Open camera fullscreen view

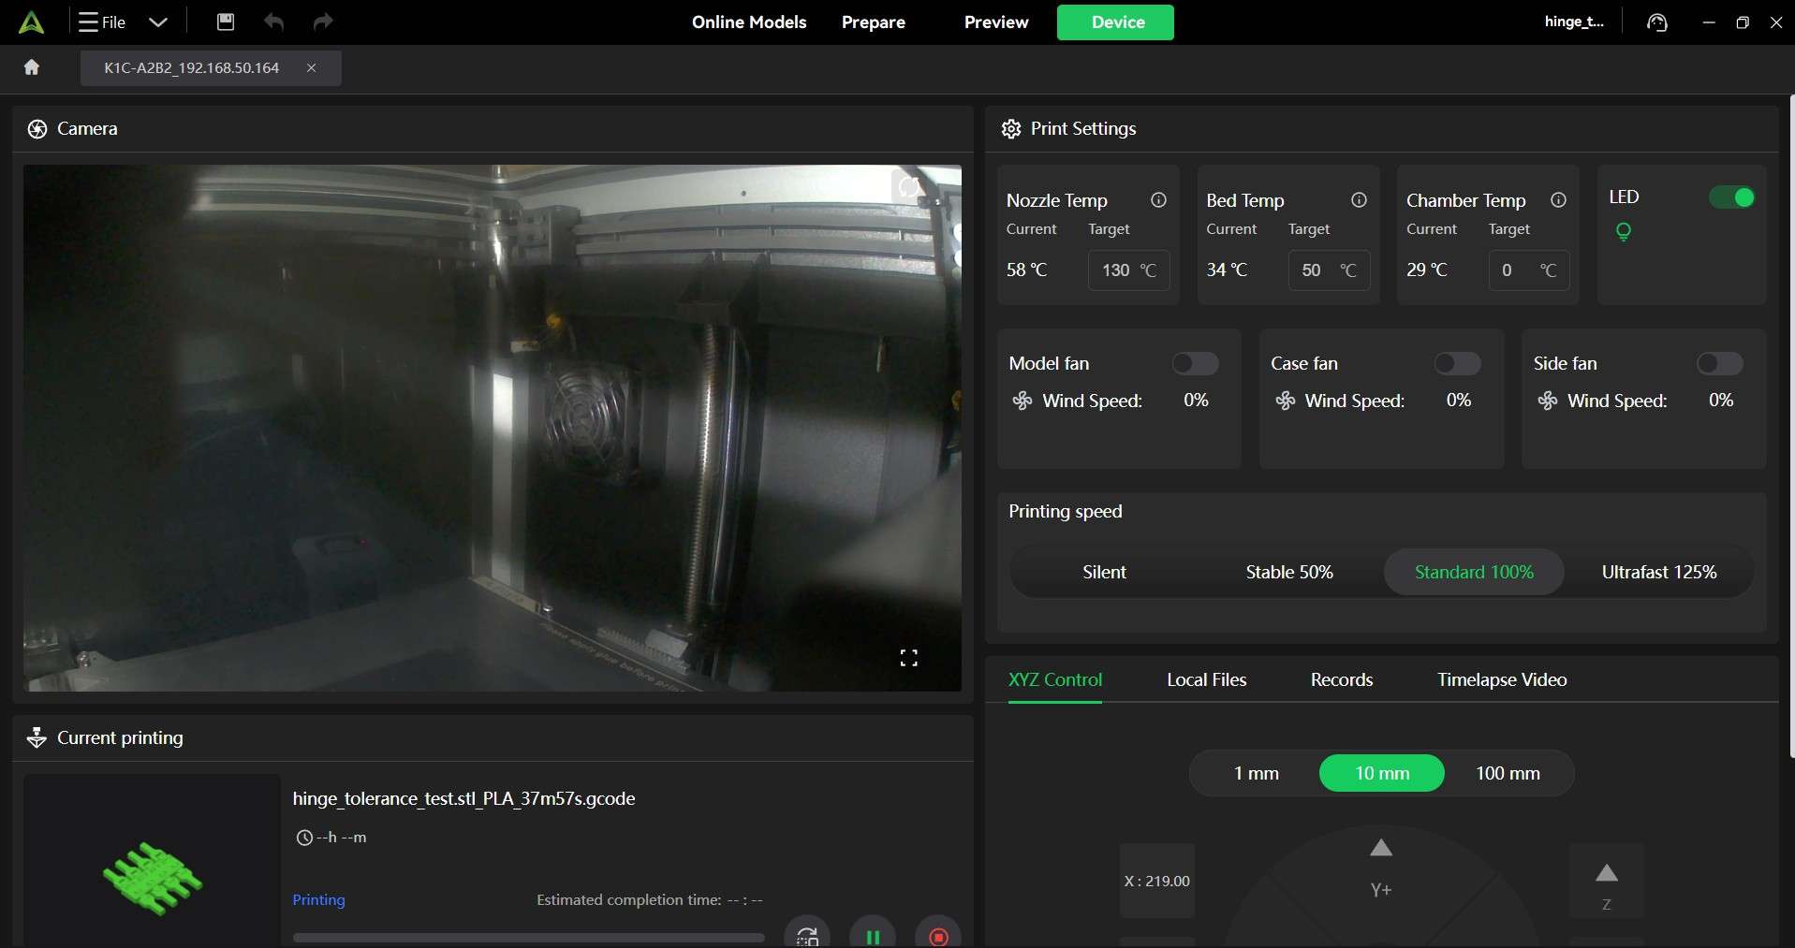pyautogui.click(x=908, y=658)
